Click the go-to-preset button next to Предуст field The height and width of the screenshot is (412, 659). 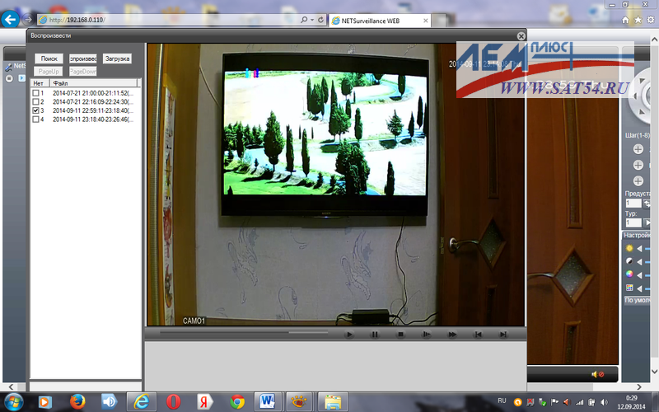click(647, 204)
